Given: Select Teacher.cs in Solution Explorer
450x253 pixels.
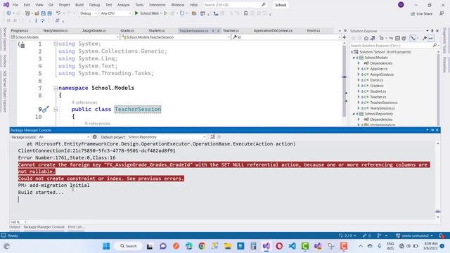Looking at the screenshot, I should point(378,97).
